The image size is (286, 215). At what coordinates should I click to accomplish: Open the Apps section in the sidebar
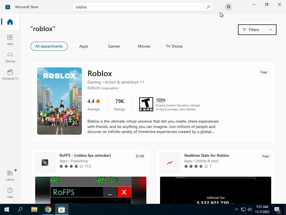point(10,40)
